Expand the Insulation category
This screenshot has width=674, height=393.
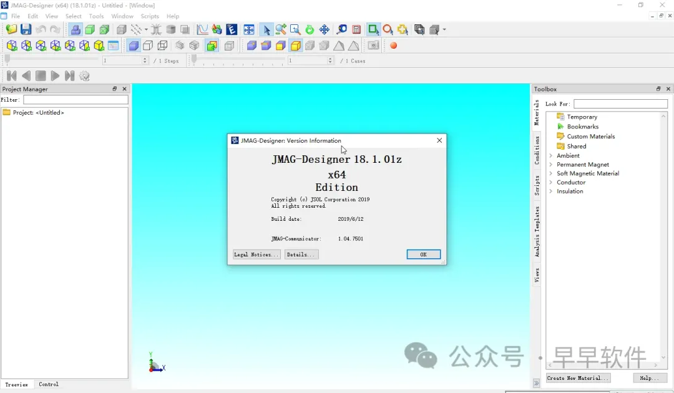550,191
